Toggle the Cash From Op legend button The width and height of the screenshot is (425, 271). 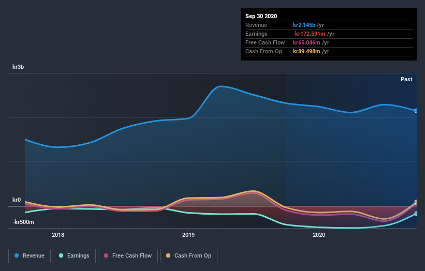point(188,256)
